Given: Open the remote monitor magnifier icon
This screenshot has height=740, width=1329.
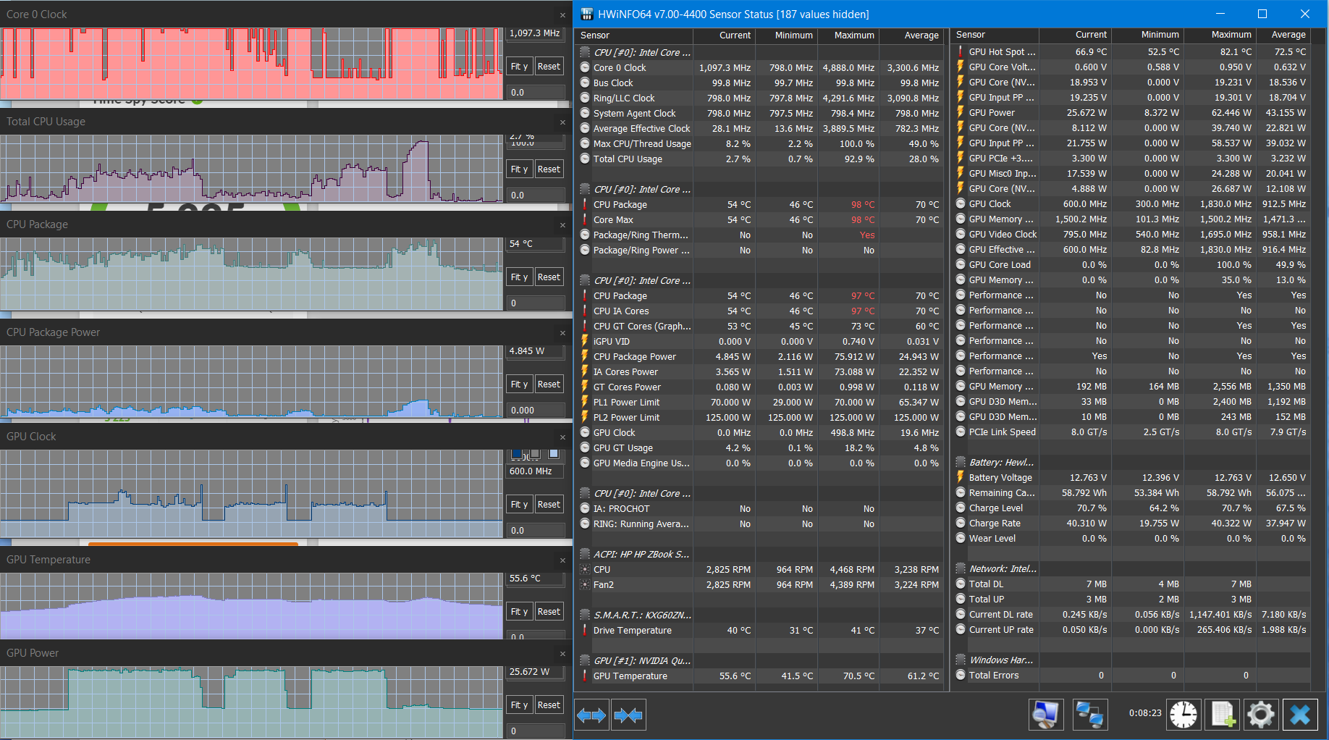Looking at the screenshot, I should tap(1046, 715).
